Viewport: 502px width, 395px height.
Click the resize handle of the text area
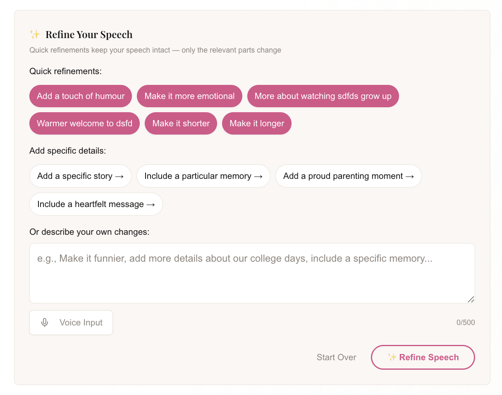pyautogui.click(x=471, y=299)
